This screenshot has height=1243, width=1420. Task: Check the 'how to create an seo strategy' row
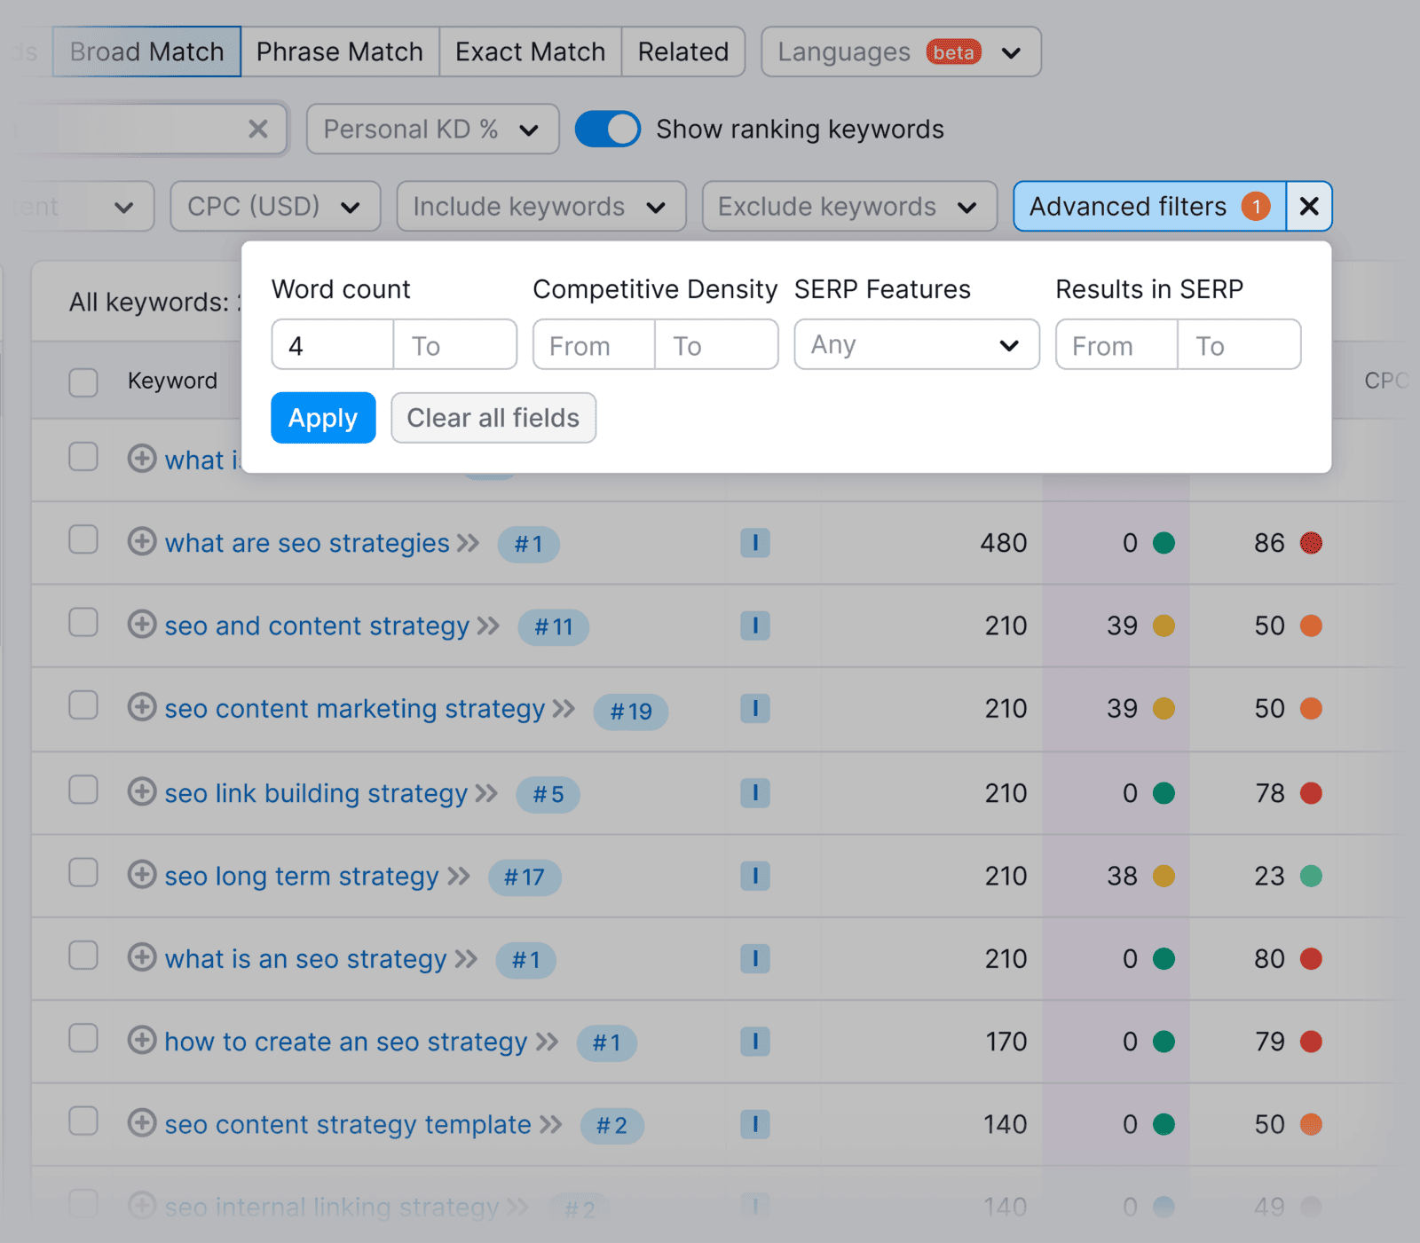point(83,1038)
